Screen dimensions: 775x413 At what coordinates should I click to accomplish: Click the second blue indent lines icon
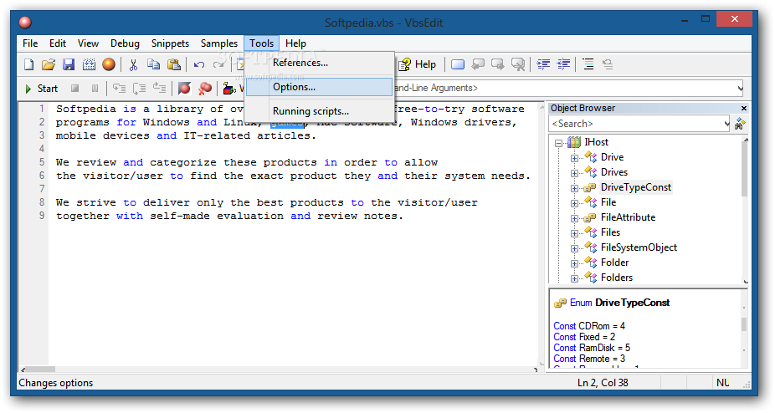pyautogui.click(x=563, y=64)
